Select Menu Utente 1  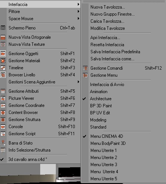point(103,150)
